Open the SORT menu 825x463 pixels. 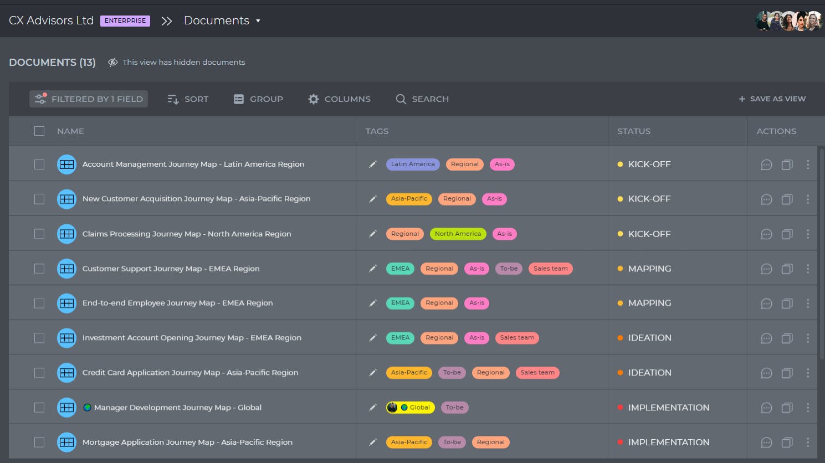pyautogui.click(x=188, y=99)
